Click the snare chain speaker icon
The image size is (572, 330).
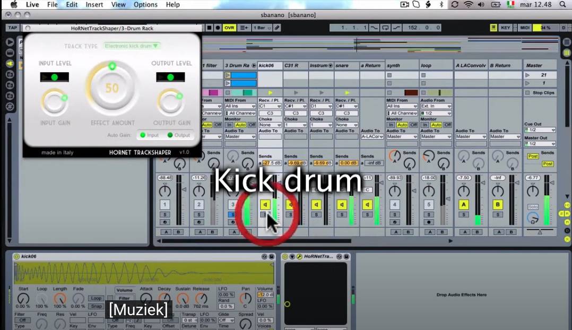click(x=342, y=204)
